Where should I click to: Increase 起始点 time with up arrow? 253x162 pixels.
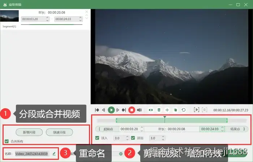coord(142,127)
